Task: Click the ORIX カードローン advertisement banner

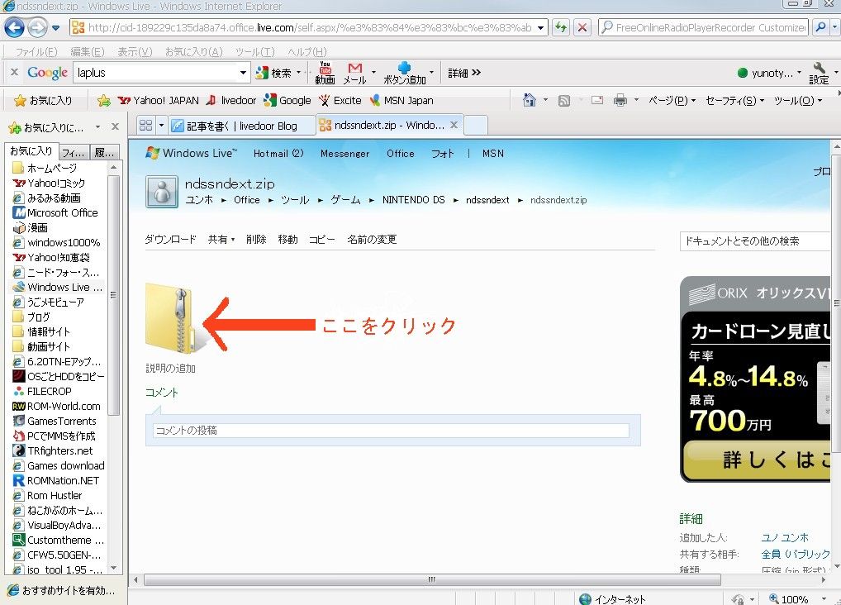Action: [756, 379]
